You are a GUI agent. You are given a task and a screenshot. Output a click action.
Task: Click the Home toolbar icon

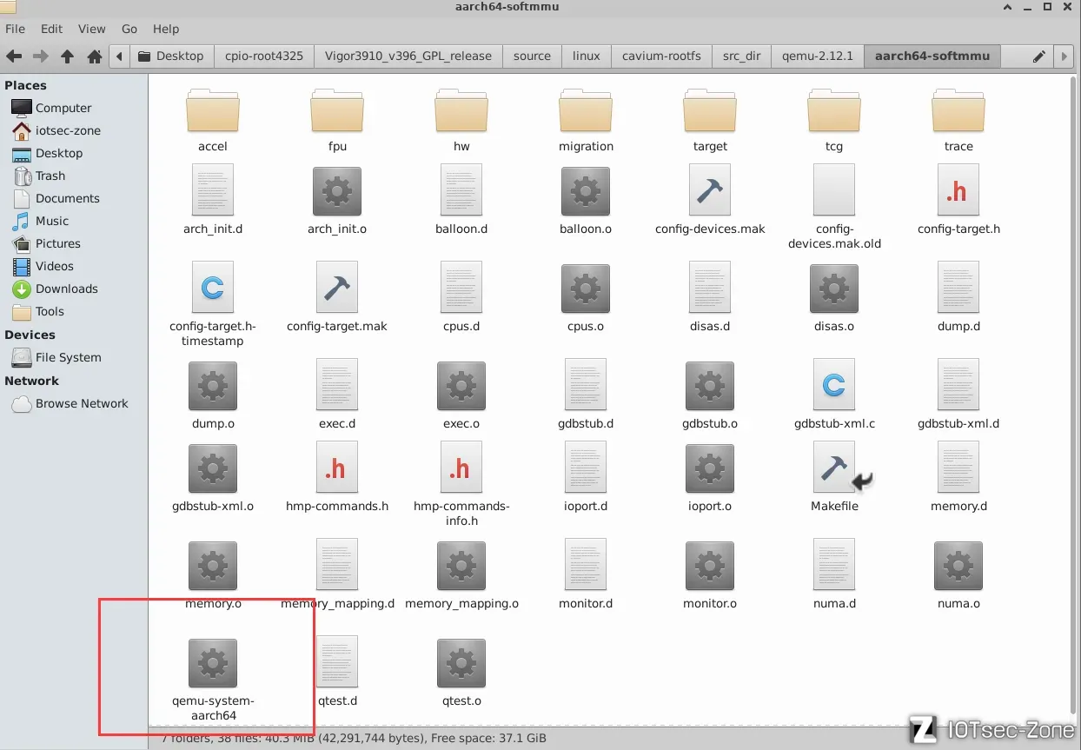95,56
